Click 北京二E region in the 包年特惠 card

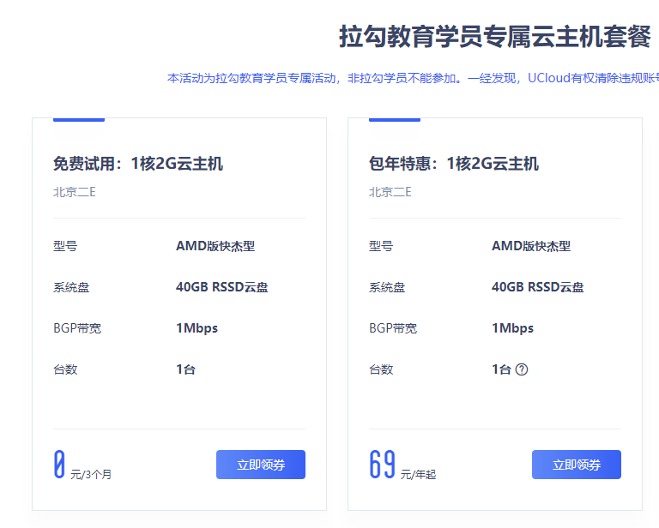coord(390,191)
